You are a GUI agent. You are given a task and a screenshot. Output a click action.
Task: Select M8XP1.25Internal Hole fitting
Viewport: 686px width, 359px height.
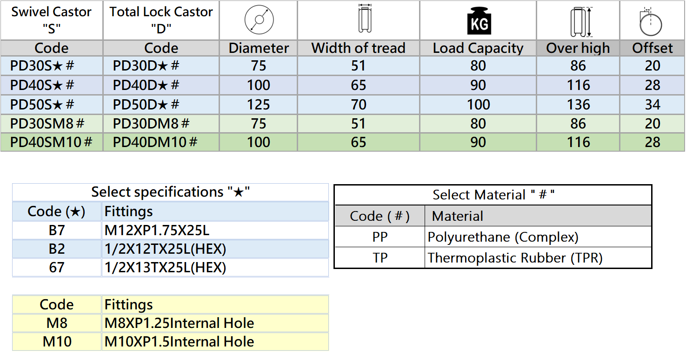point(179,323)
